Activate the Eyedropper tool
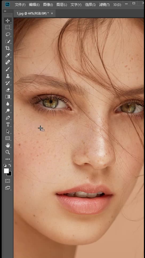This screenshot has width=145, height=258. coord(7,55)
